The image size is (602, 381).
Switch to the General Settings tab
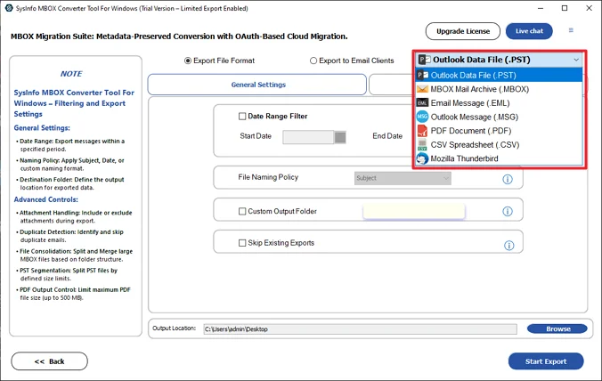pyautogui.click(x=256, y=85)
